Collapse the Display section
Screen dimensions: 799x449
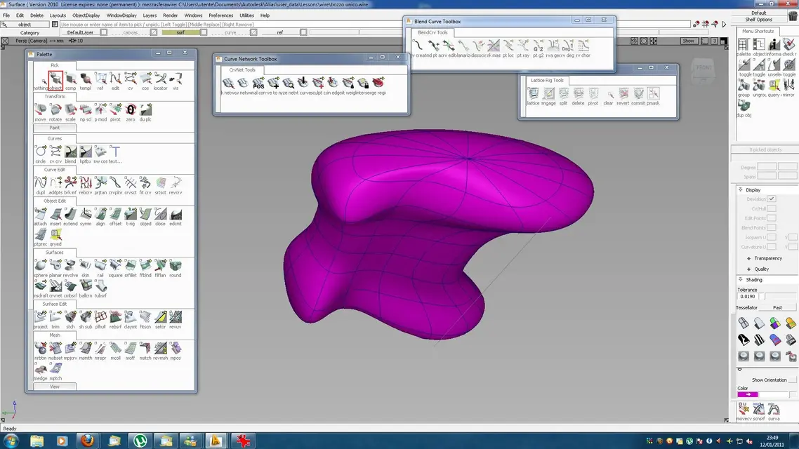point(741,189)
